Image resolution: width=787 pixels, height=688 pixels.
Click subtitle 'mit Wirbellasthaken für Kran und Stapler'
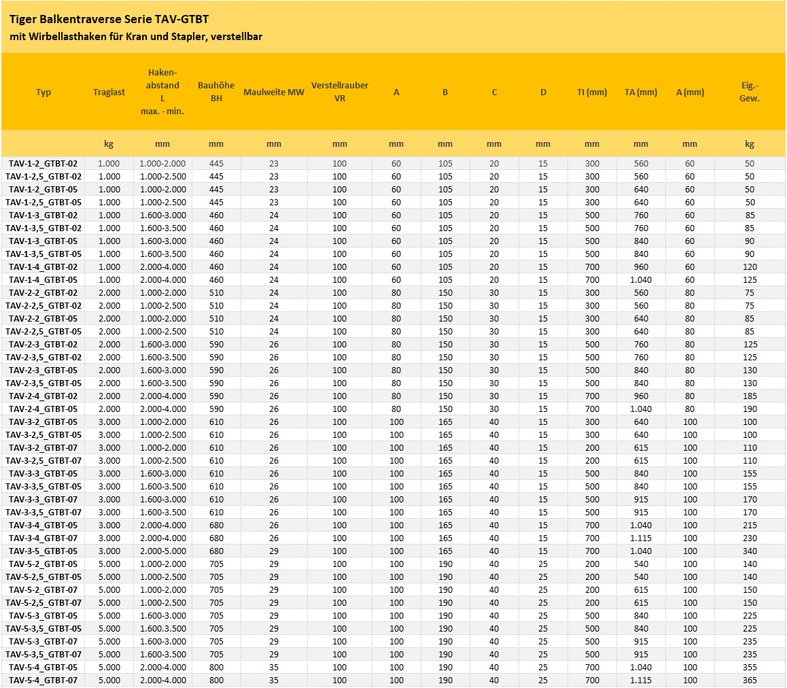136,37
